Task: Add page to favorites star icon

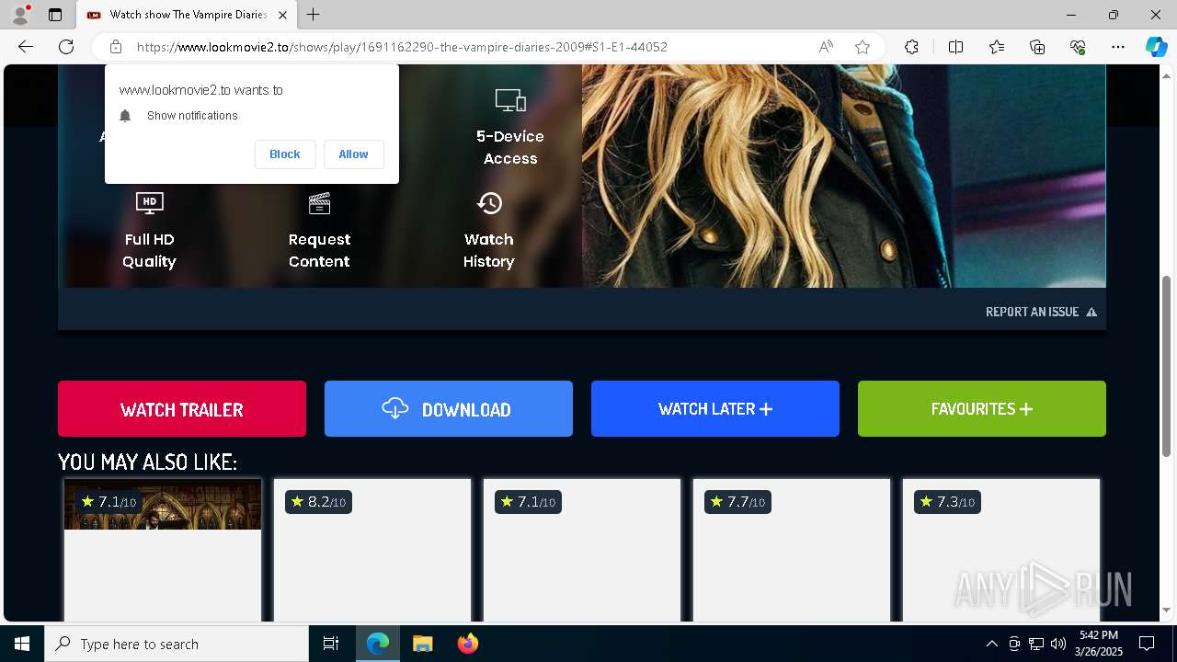Action: [x=863, y=47]
